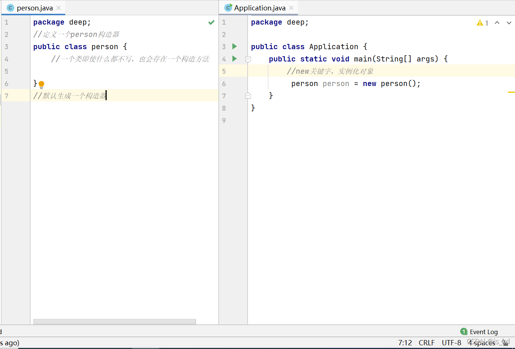
Task: Go to previous highlighted error arrow
Action: [x=497, y=23]
